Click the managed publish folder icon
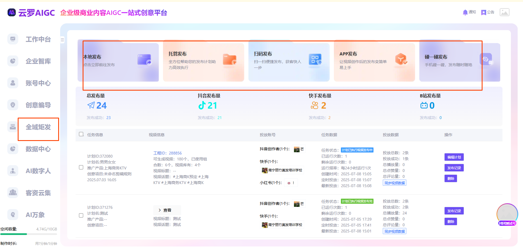The height and width of the screenshot is (251, 523). (x=230, y=60)
